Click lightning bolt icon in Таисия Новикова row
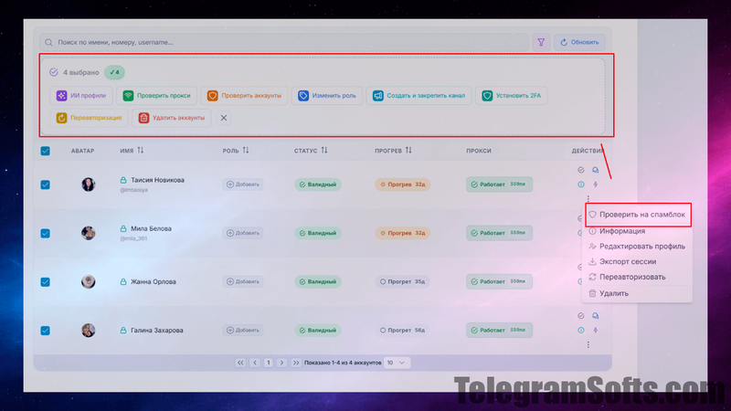Image resolution: width=731 pixels, height=411 pixels. coord(596,184)
